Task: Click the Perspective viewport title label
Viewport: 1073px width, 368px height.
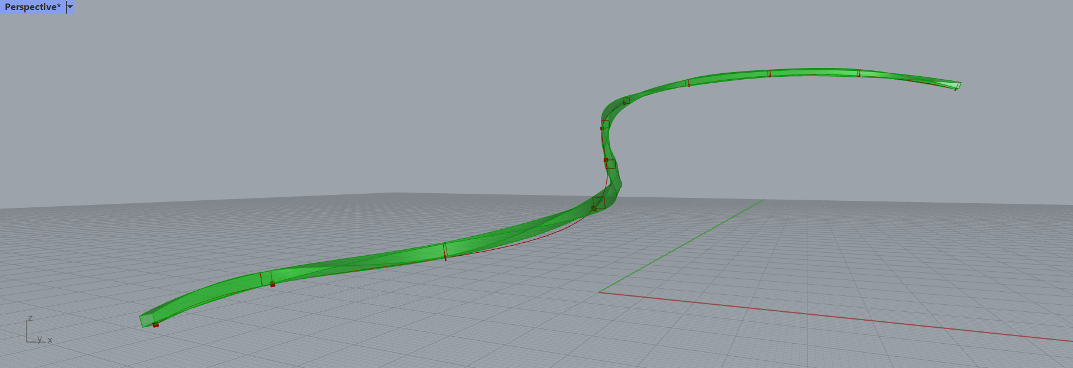Action: coord(33,7)
